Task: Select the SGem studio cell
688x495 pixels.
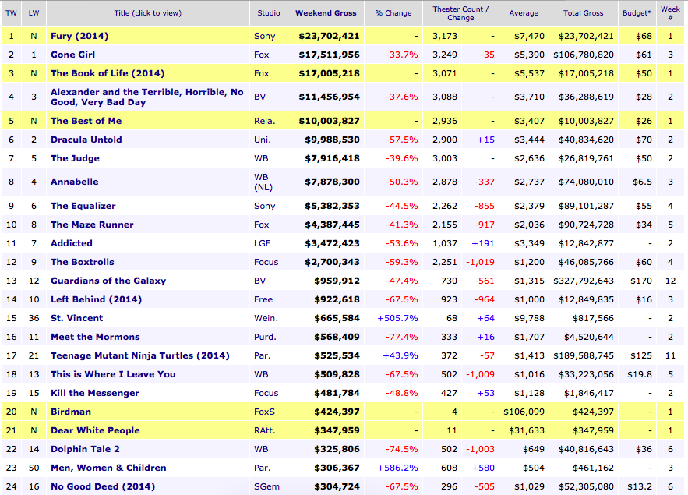Action: [x=266, y=486]
